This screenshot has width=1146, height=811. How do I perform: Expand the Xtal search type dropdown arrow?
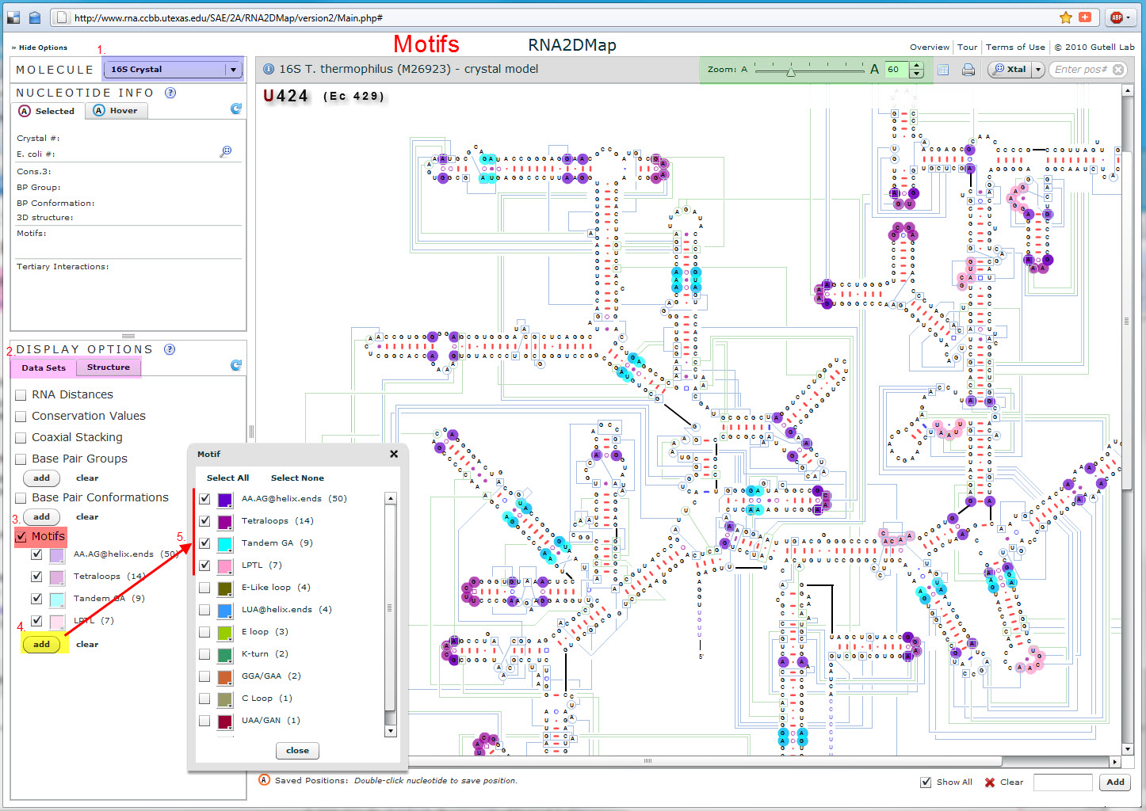pyautogui.click(x=1037, y=70)
